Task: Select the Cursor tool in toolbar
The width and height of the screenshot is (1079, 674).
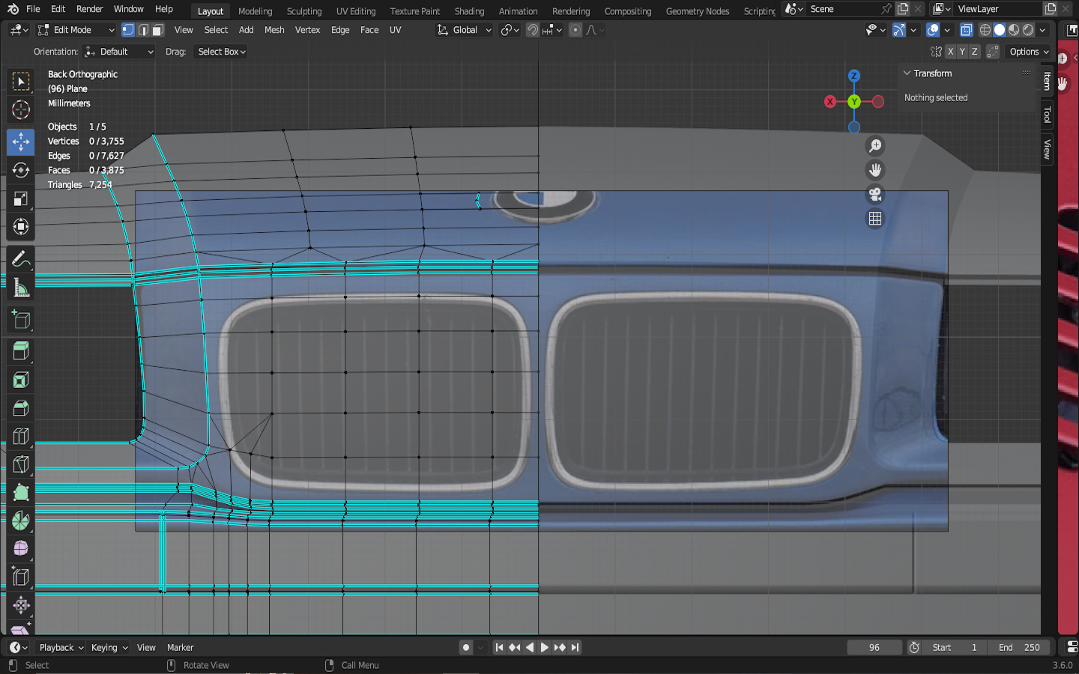Action: click(x=20, y=109)
